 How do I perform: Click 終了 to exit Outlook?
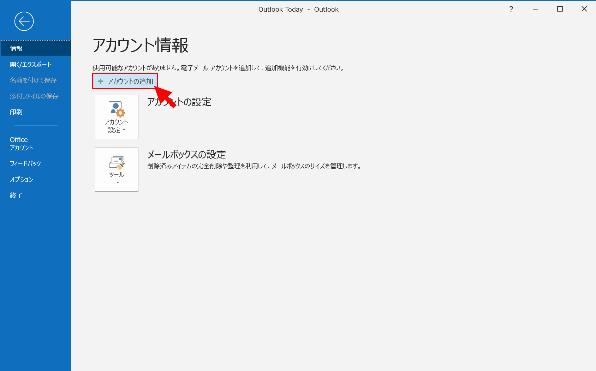click(x=16, y=195)
